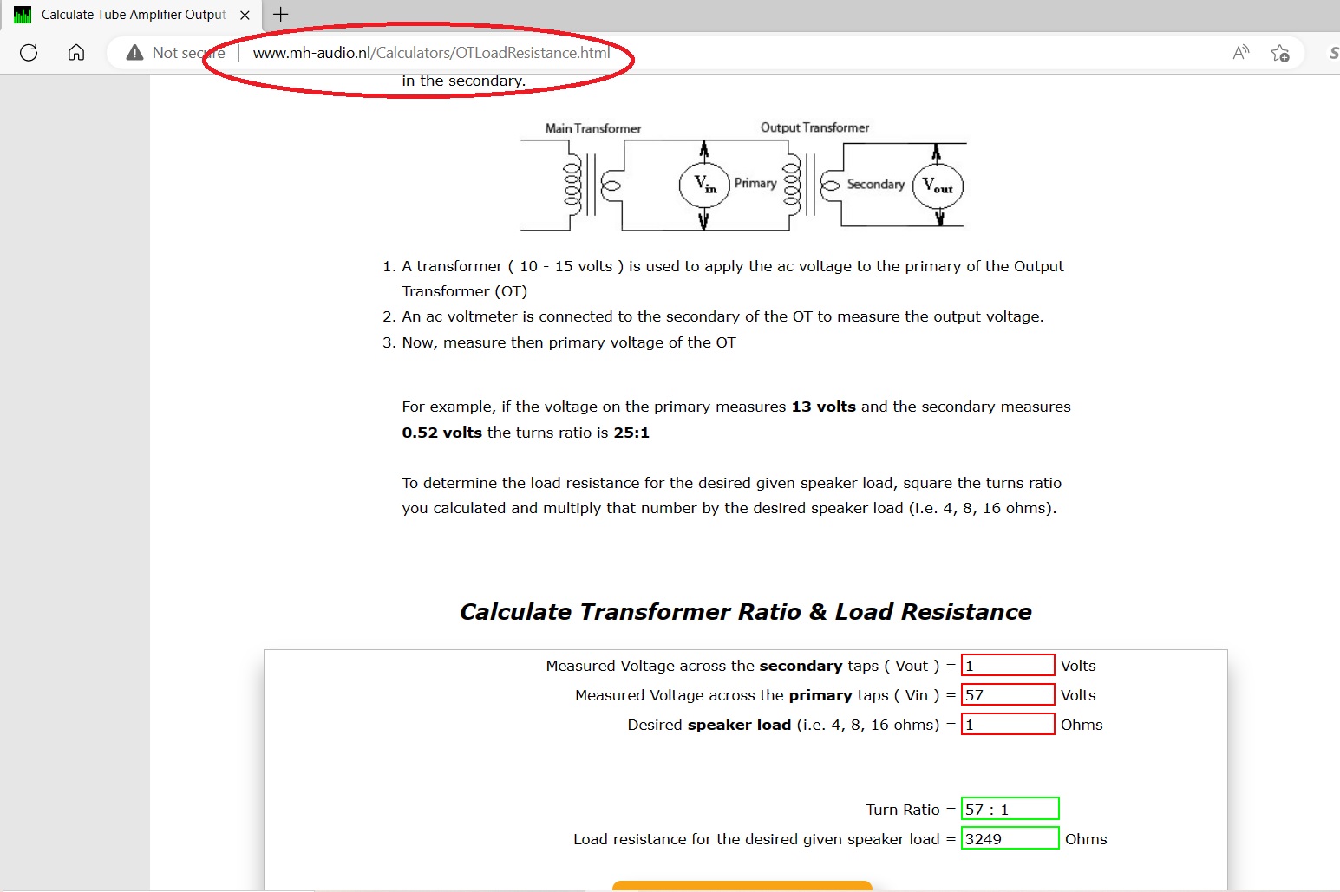The width and height of the screenshot is (1340, 892).
Task: Open a new browser tab
Action: (x=280, y=14)
